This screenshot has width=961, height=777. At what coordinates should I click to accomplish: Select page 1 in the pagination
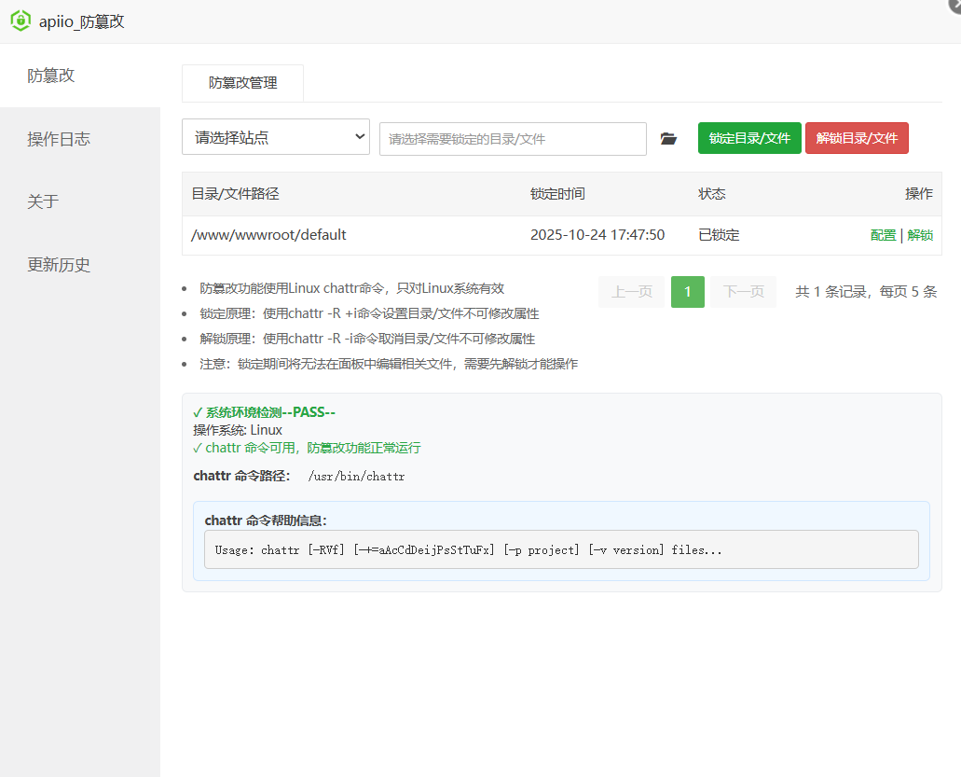pos(687,291)
